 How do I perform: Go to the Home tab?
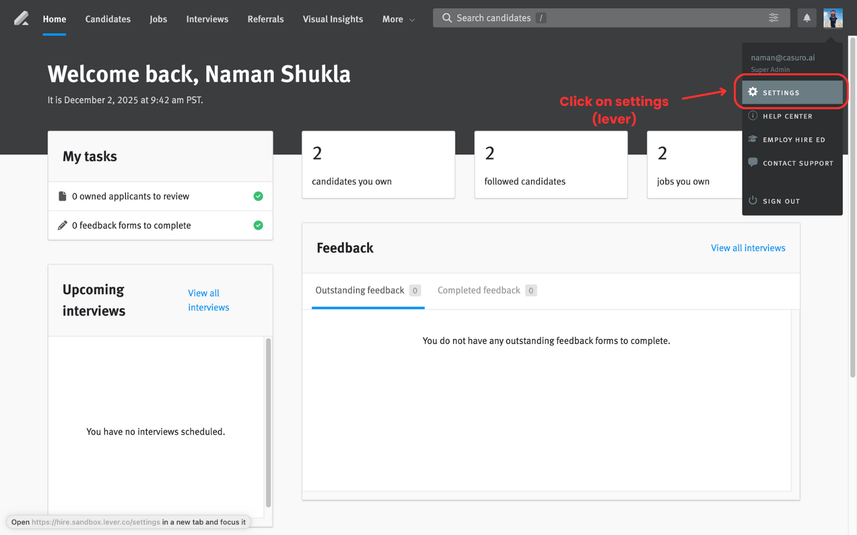pos(55,19)
